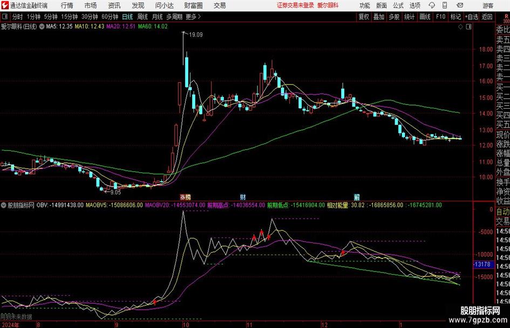Open the 发现 menu
Viewport: 510px width, 328px height.
coord(138,5)
